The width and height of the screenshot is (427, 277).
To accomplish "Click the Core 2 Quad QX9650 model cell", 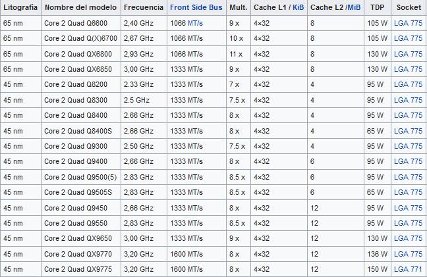I will point(81,238).
